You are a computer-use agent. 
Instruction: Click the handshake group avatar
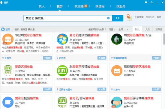point(117,102)
